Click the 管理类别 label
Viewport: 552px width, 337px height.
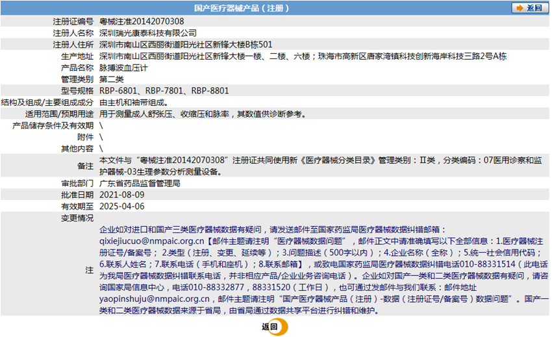77,80
